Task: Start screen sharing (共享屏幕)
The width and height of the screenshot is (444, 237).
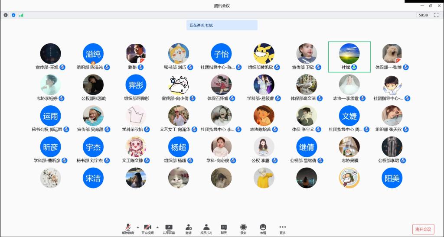Action: click(x=169, y=228)
